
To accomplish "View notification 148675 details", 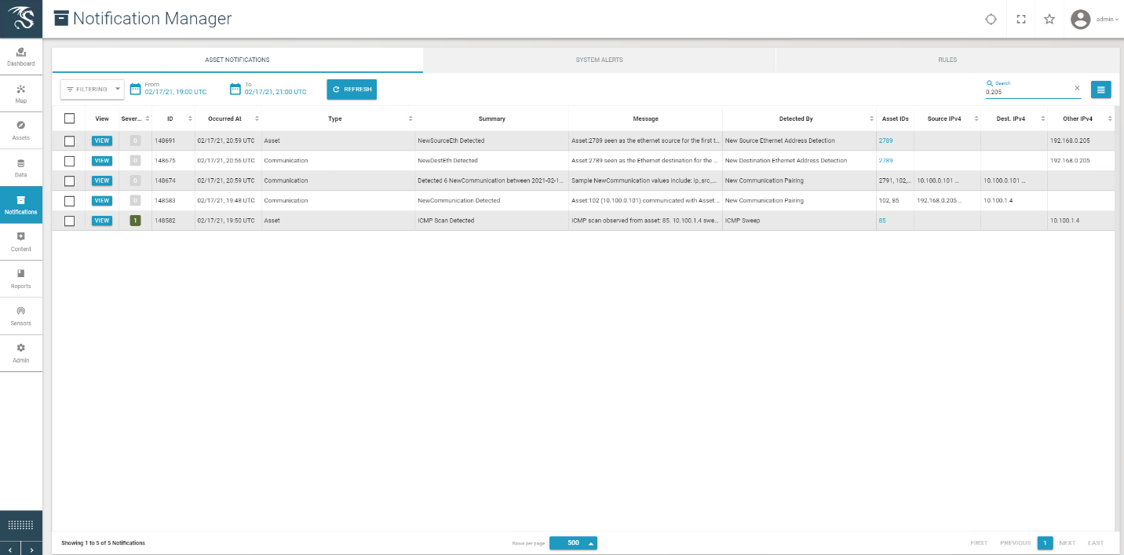I will pos(102,161).
